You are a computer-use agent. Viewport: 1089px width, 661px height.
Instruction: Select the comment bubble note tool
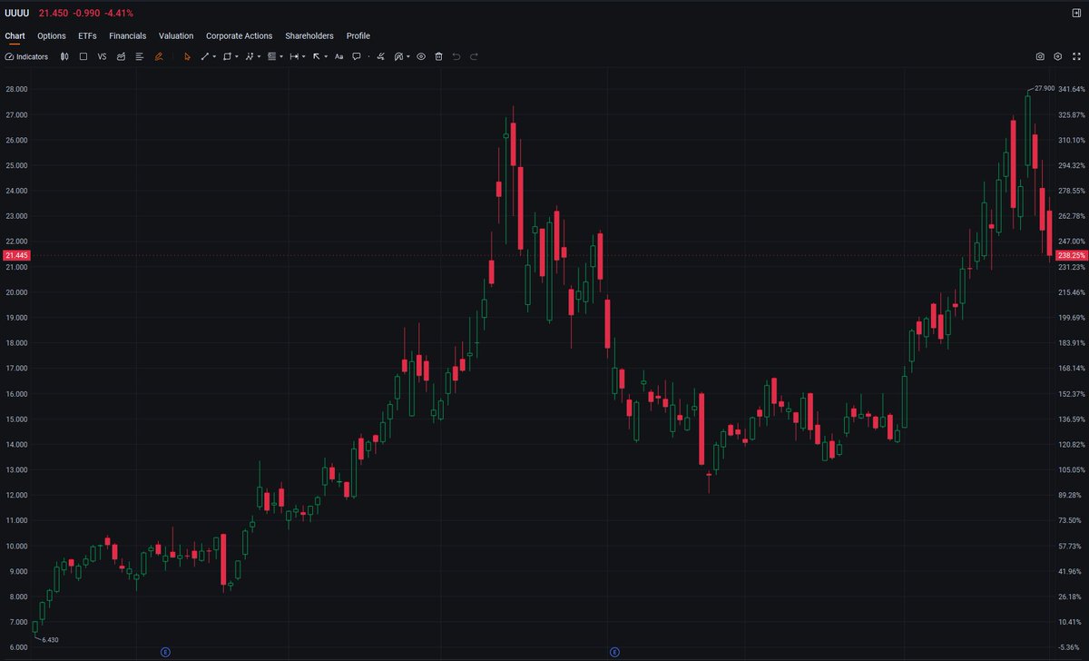point(357,56)
